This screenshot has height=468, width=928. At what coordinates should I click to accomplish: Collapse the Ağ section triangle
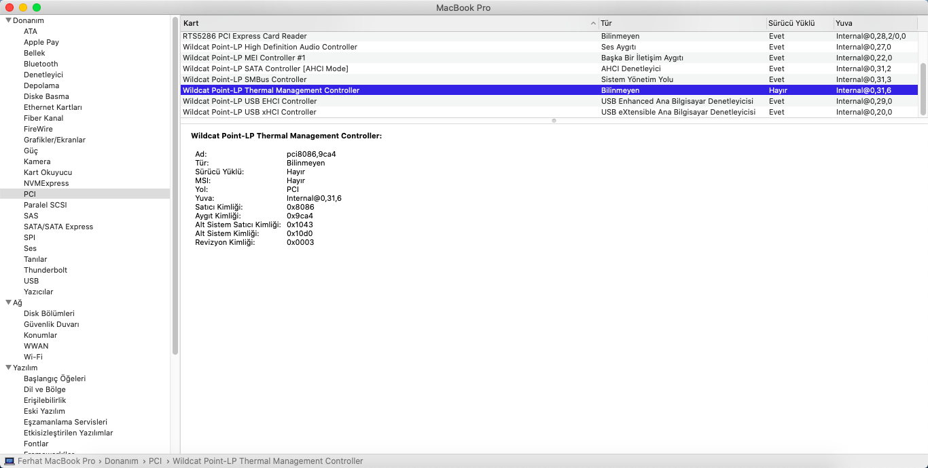point(8,303)
